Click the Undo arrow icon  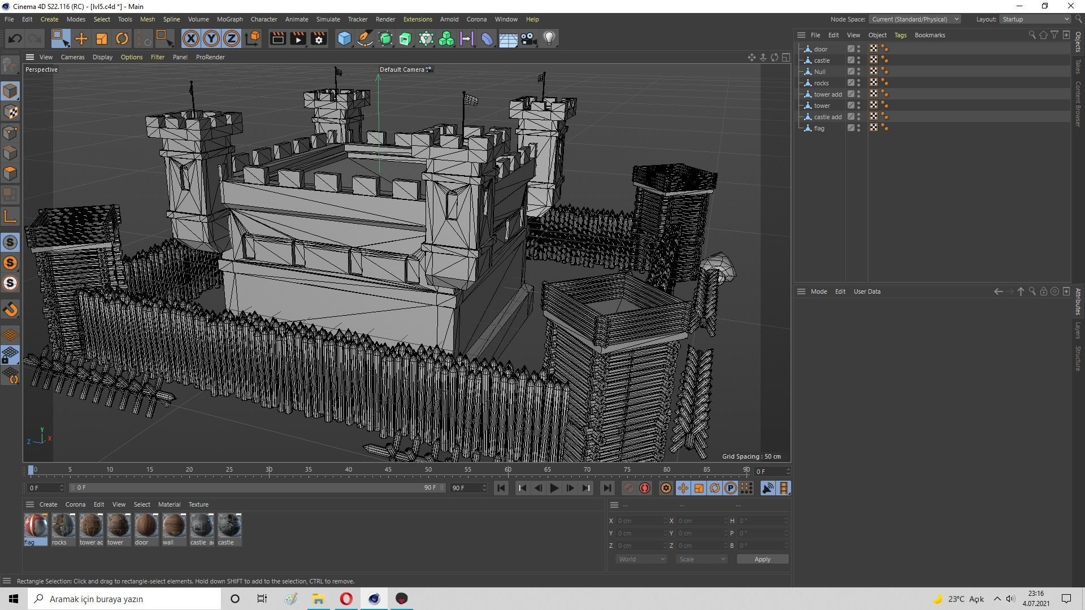click(x=15, y=38)
